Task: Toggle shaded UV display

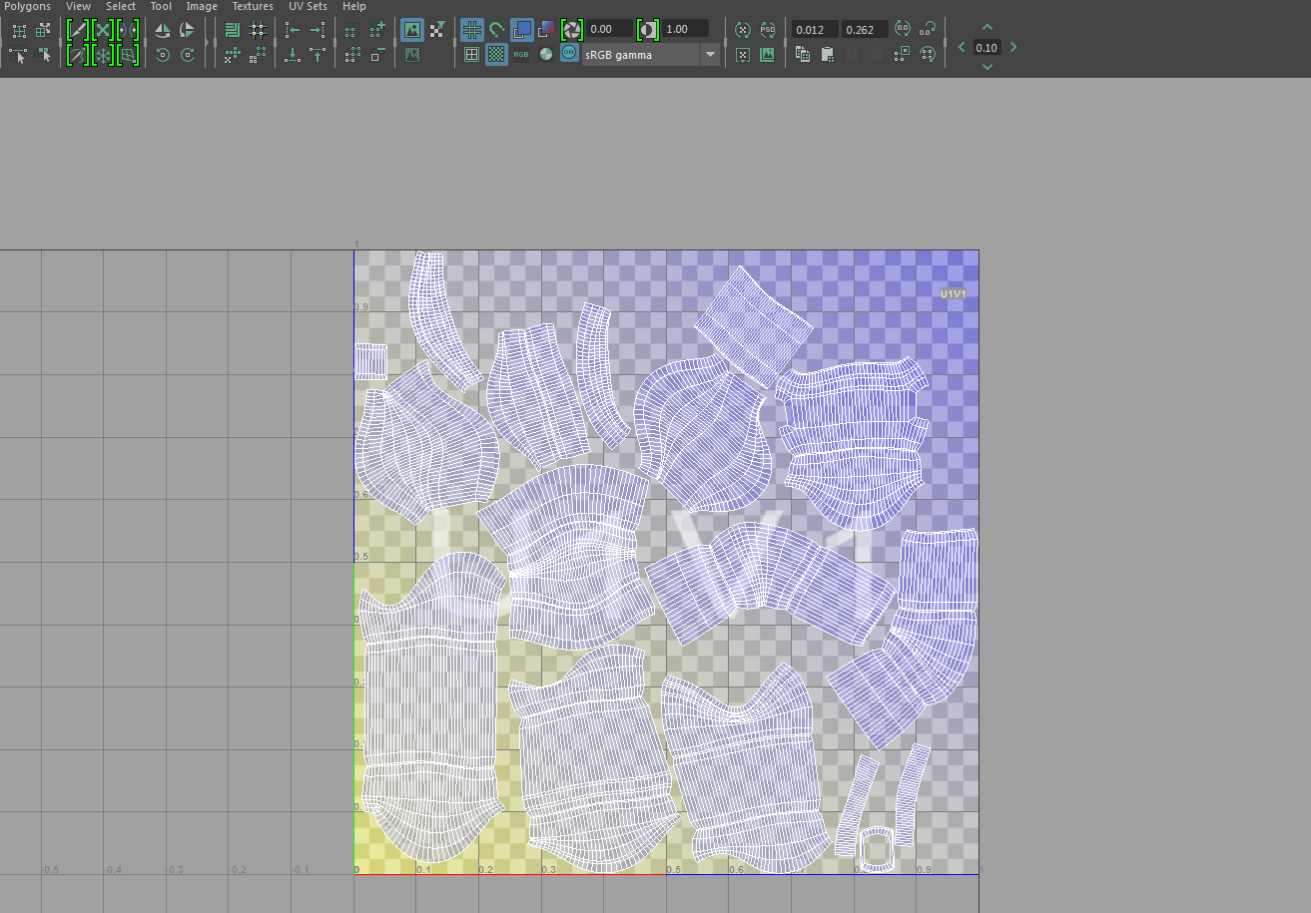Action: click(x=521, y=30)
